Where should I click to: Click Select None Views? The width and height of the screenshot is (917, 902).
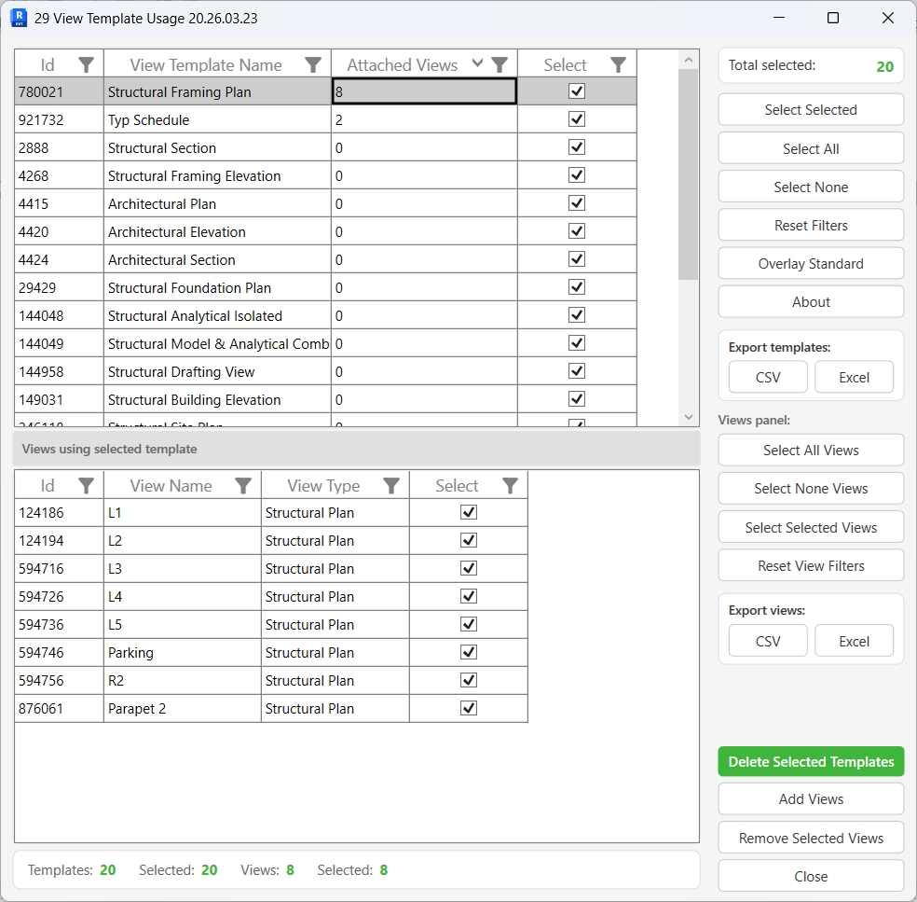click(x=810, y=488)
